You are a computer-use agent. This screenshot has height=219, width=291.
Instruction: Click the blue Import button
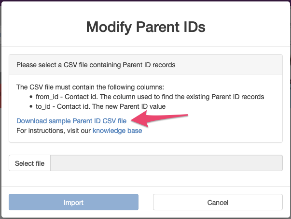(x=74, y=203)
